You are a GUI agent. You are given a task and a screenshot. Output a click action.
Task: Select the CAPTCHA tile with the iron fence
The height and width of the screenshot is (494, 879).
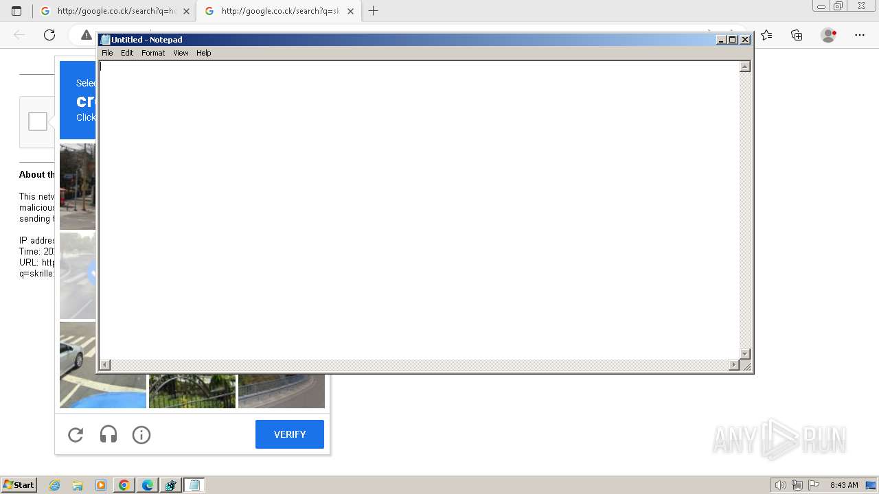pos(192,391)
